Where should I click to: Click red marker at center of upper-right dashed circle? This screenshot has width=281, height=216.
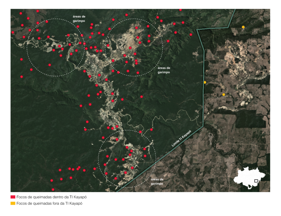coord(130,48)
